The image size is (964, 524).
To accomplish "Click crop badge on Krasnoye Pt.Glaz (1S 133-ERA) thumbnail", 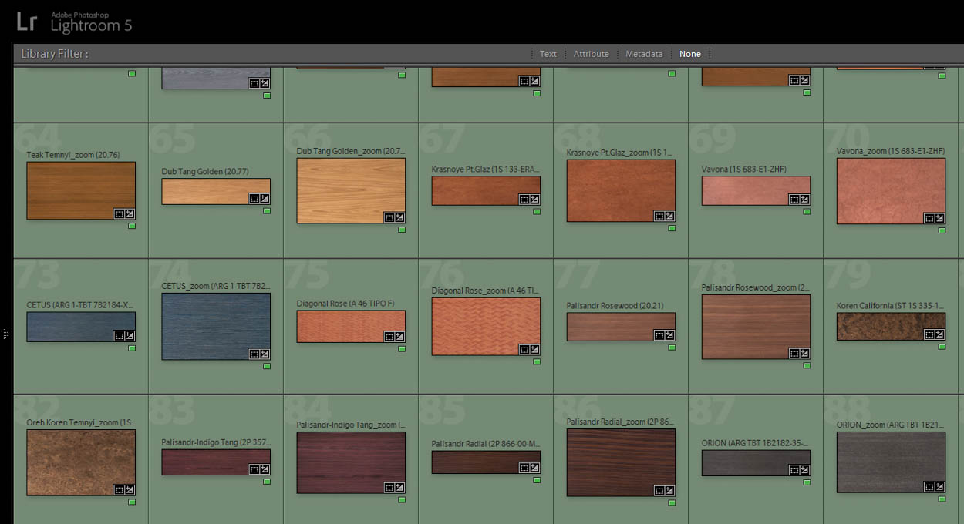I will [524, 199].
